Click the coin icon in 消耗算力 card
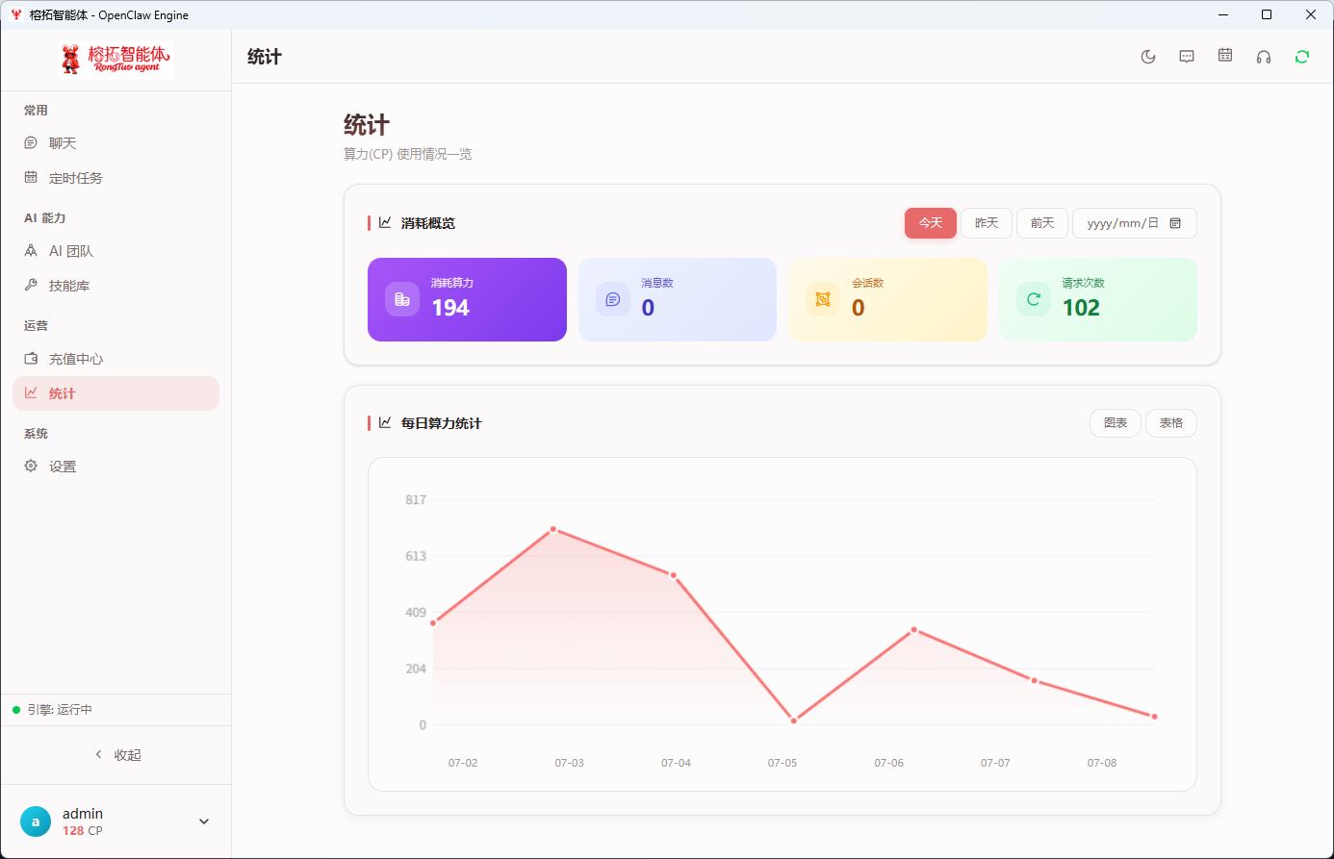Viewport: 1334px width, 859px height. click(x=402, y=299)
